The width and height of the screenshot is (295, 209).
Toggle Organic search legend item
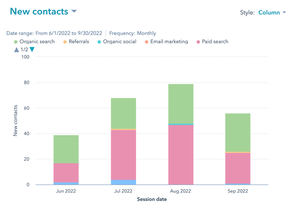coord(35,42)
